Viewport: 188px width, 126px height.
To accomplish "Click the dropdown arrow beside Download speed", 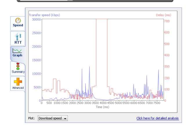I will click(x=65, y=118).
